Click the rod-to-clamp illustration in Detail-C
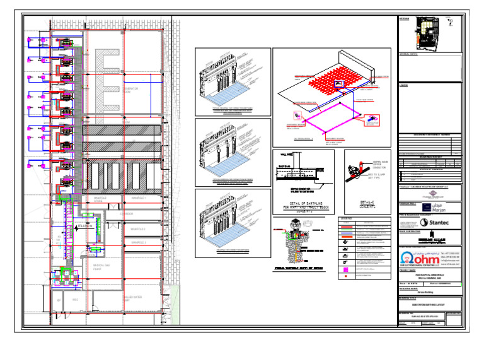484x342 pixels. pos(358,171)
